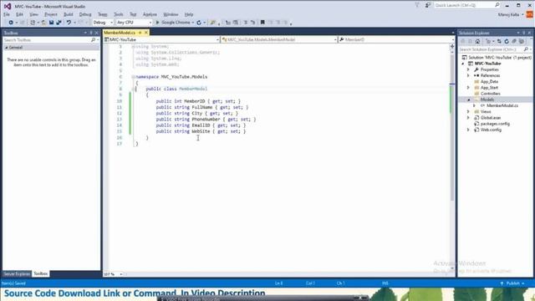The width and height of the screenshot is (535, 301).
Task: Toggle auto-hide pin on the Toolbox panel
Action: coord(91,33)
